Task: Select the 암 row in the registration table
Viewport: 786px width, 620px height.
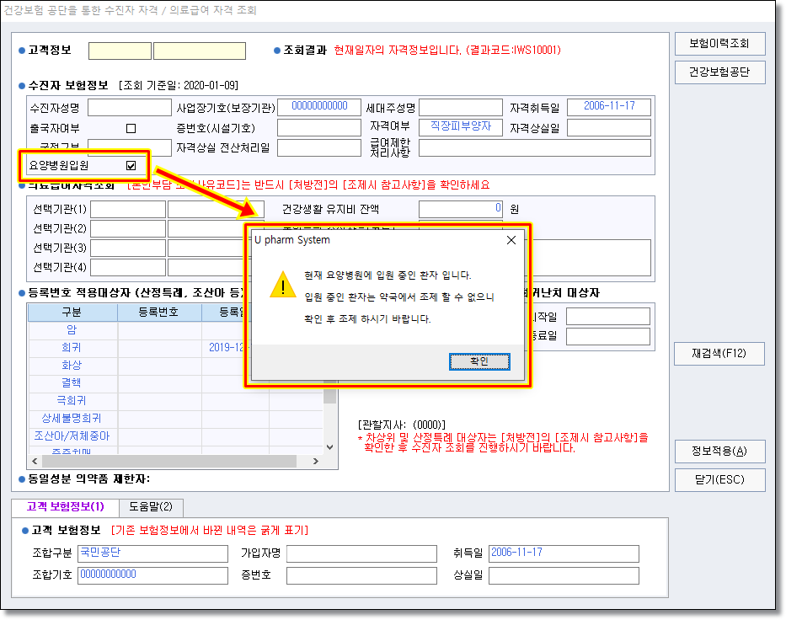Action: click(x=72, y=330)
